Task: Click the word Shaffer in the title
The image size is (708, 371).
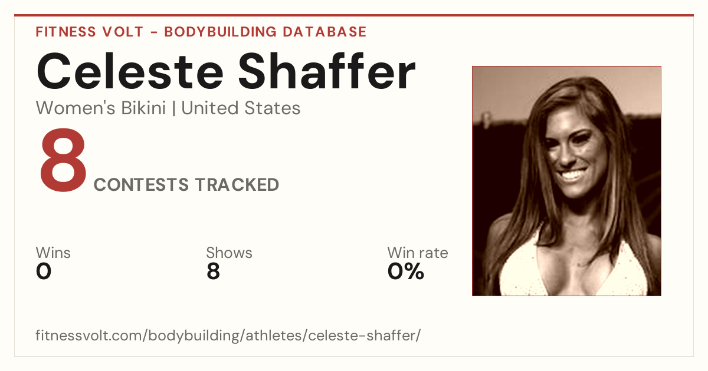Action: coord(327,71)
